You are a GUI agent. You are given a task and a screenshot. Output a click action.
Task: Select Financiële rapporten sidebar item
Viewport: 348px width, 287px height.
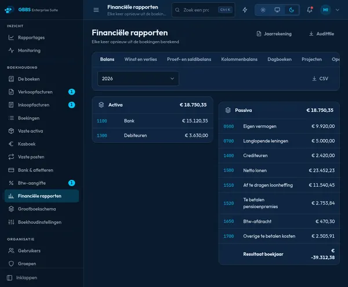(x=42, y=196)
